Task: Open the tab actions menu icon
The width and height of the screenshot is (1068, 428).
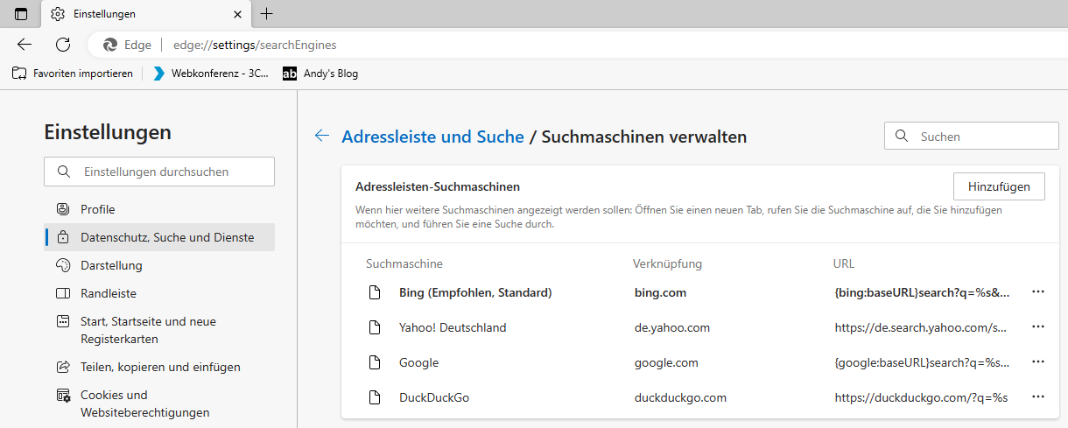Action: pyautogui.click(x=21, y=14)
